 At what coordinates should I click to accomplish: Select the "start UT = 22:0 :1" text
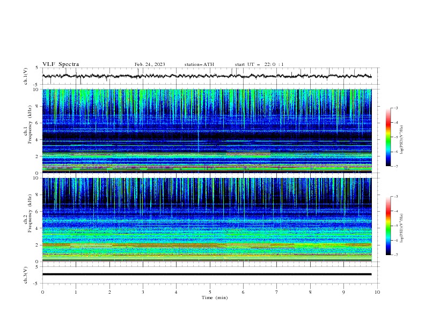tap(259, 64)
